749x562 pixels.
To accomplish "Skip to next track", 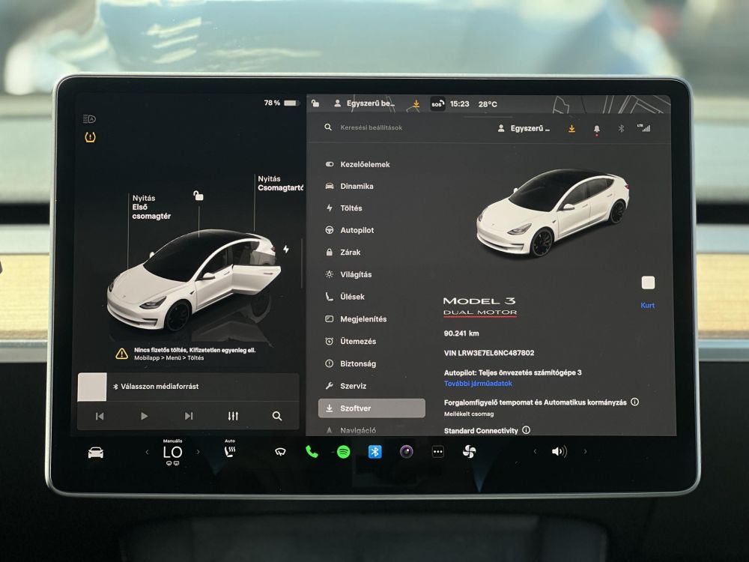I will tap(189, 416).
